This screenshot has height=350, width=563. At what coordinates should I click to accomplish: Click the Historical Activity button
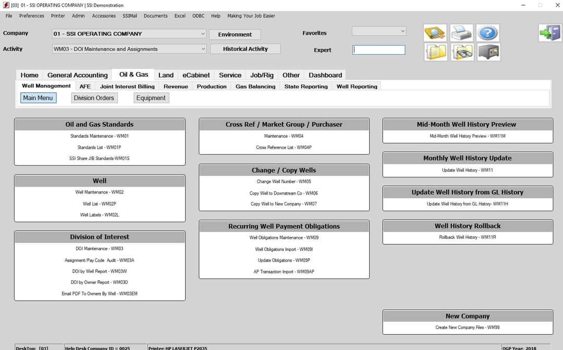[x=245, y=49]
